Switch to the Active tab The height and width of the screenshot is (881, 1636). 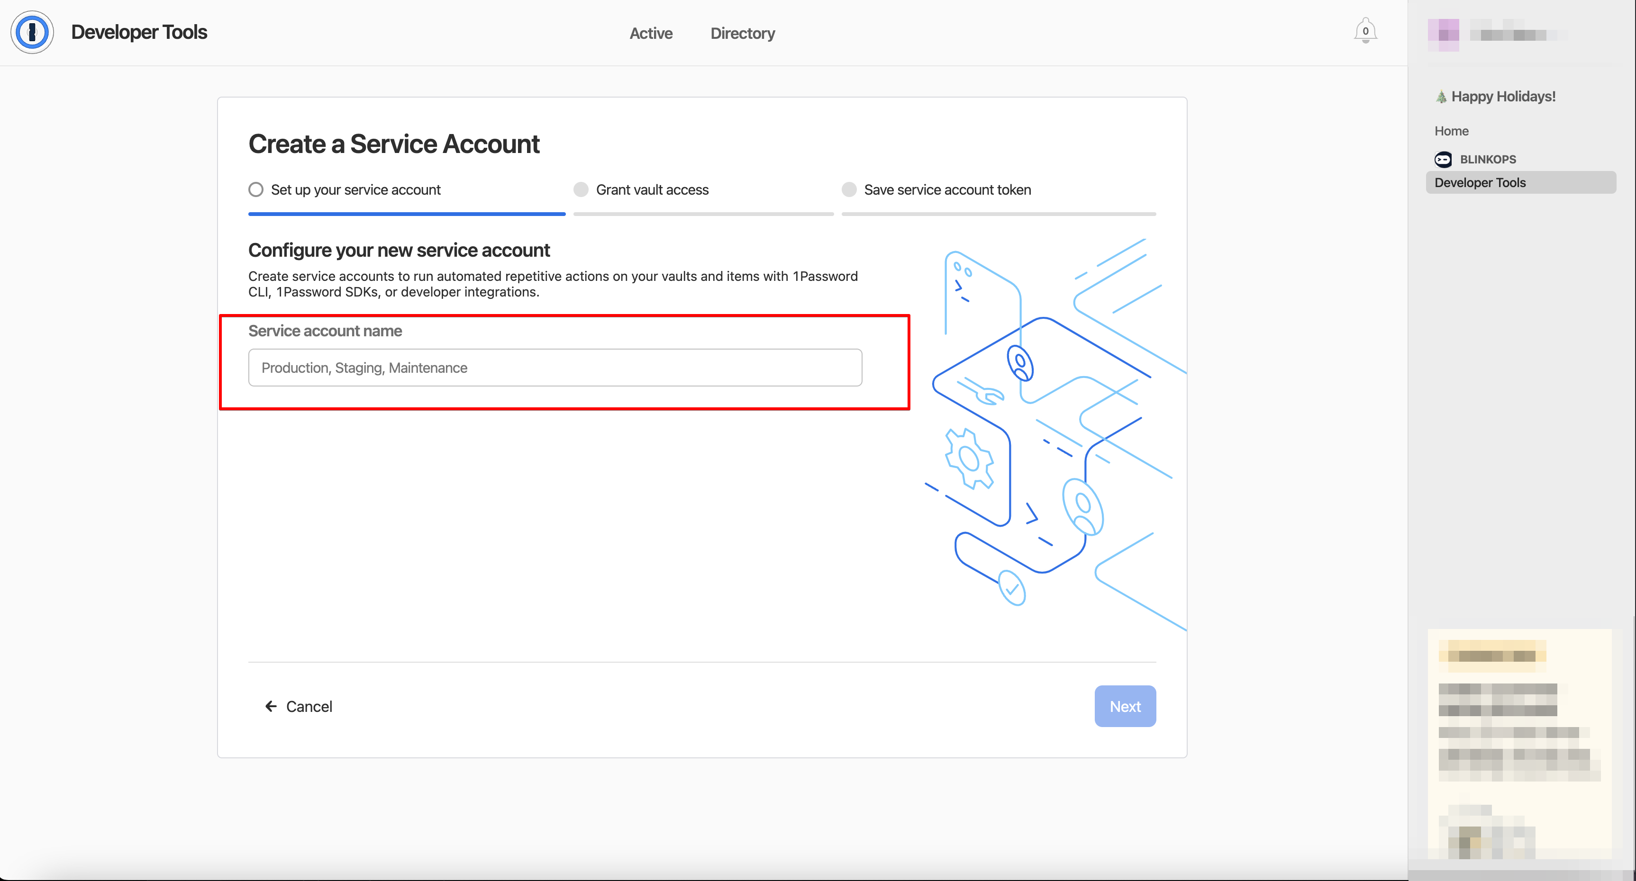coord(651,33)
